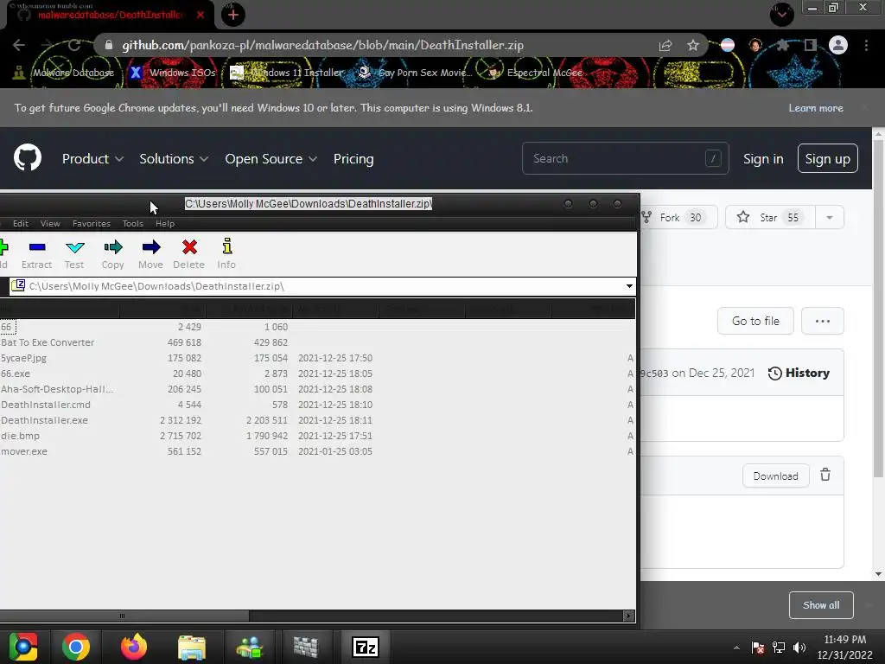Open File Explorer from the taskbar
This screenshot has width=885, height=664.
(192, 647)
